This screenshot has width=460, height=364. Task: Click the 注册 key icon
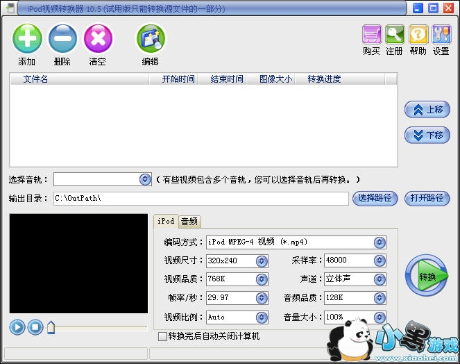[395, 34]
